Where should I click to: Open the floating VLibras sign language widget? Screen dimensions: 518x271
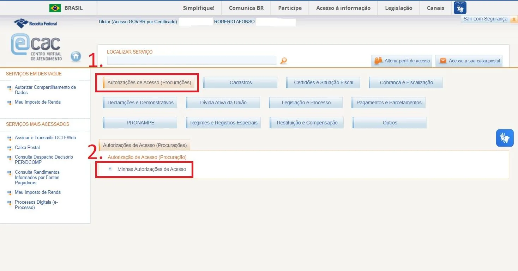[x=505, y=138]
